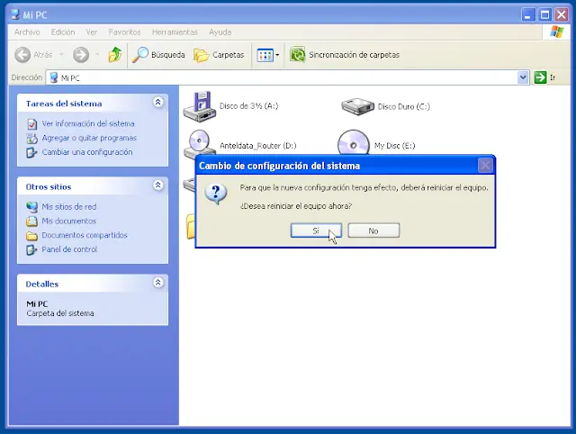
Task: Open the Archivo menu
Action: click(27, 32)
